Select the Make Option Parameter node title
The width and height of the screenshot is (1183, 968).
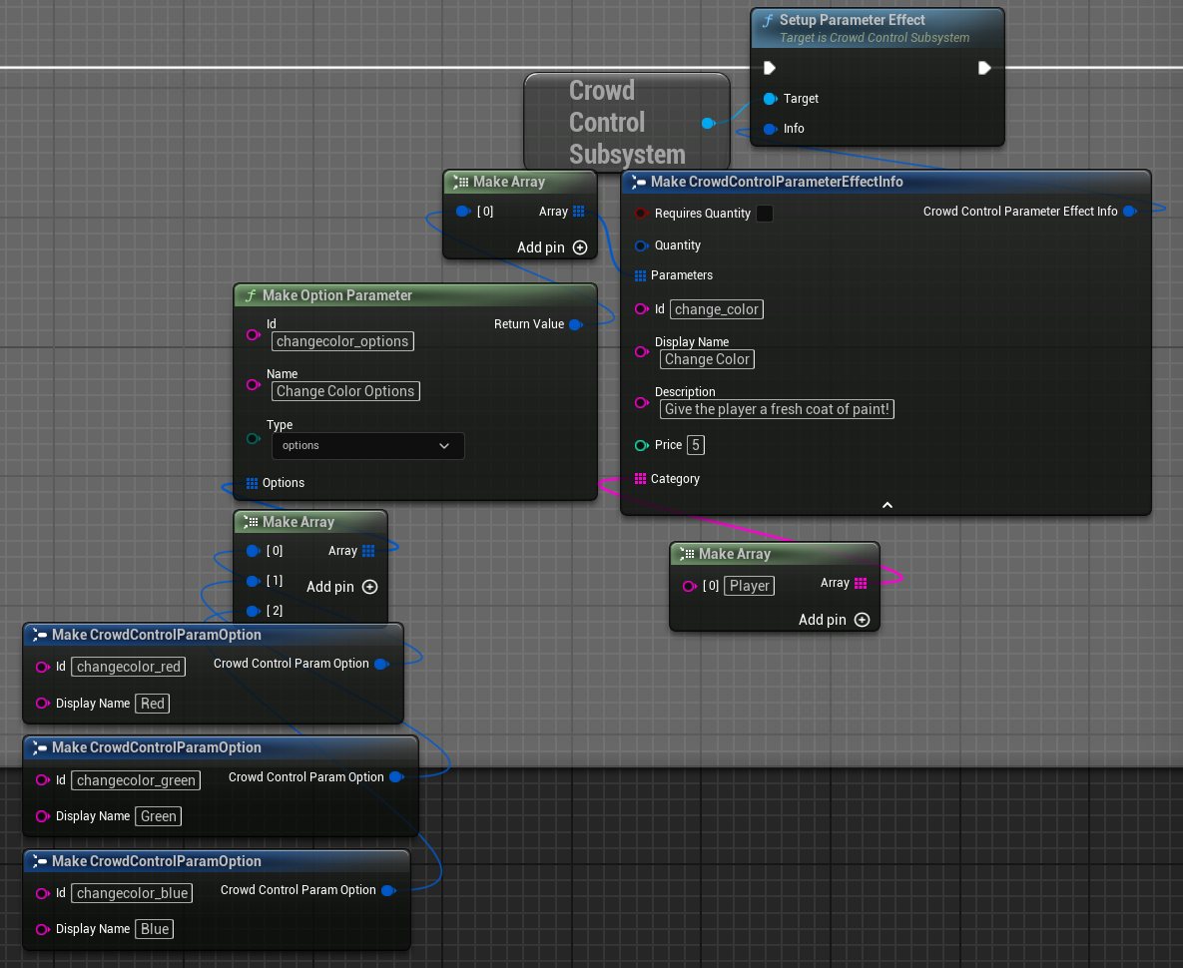click(x=337, y=295)
